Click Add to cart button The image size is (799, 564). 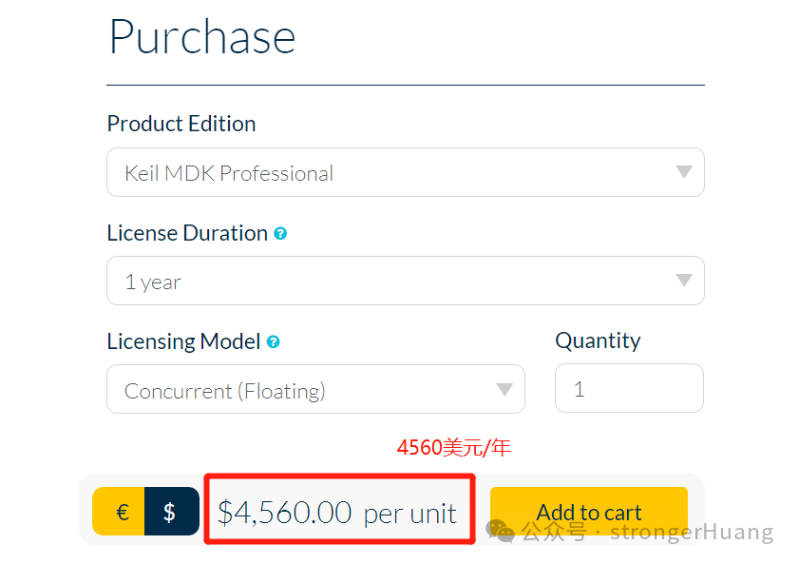tap(588, 512)
